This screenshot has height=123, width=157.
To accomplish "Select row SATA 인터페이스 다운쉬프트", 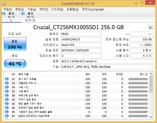I will tap(76, 116).
